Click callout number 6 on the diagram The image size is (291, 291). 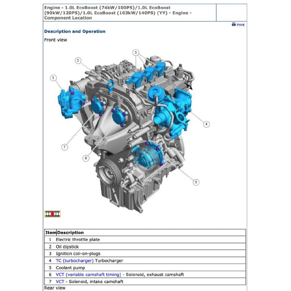86,158
